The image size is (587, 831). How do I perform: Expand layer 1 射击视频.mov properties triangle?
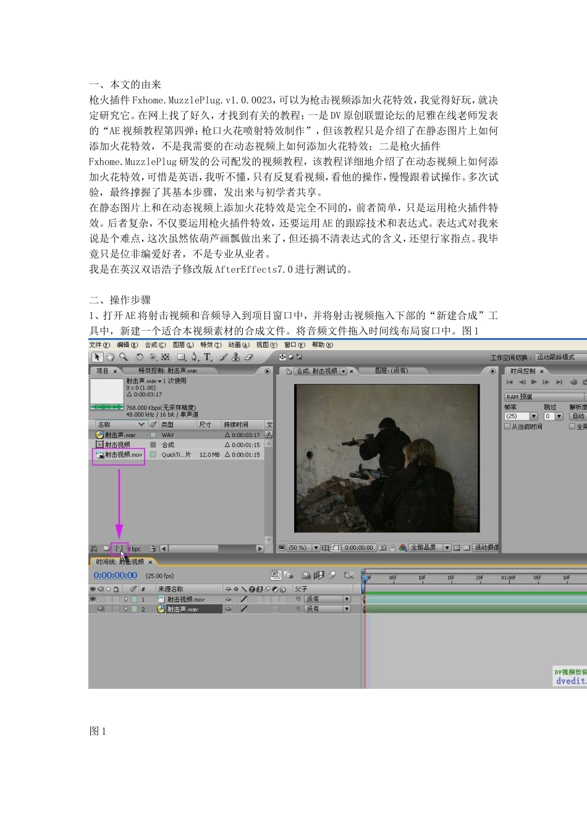(127, 599)
